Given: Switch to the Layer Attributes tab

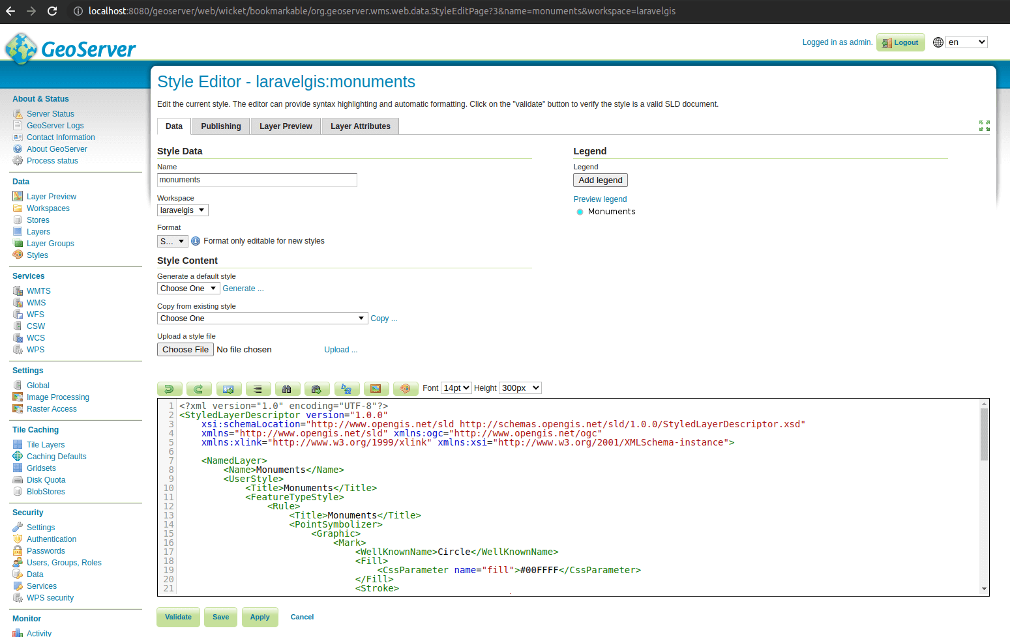Looking at the screenshot, I should click(361, 126).
